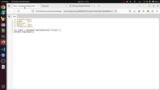This screenshot has height=90, width=160.
Task: Click the tracking protection shield icon
Action: 33,11
